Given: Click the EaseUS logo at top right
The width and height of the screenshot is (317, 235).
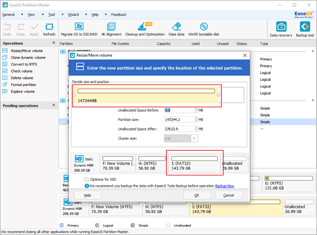Looking at the screenshot, I should [304, 14].
